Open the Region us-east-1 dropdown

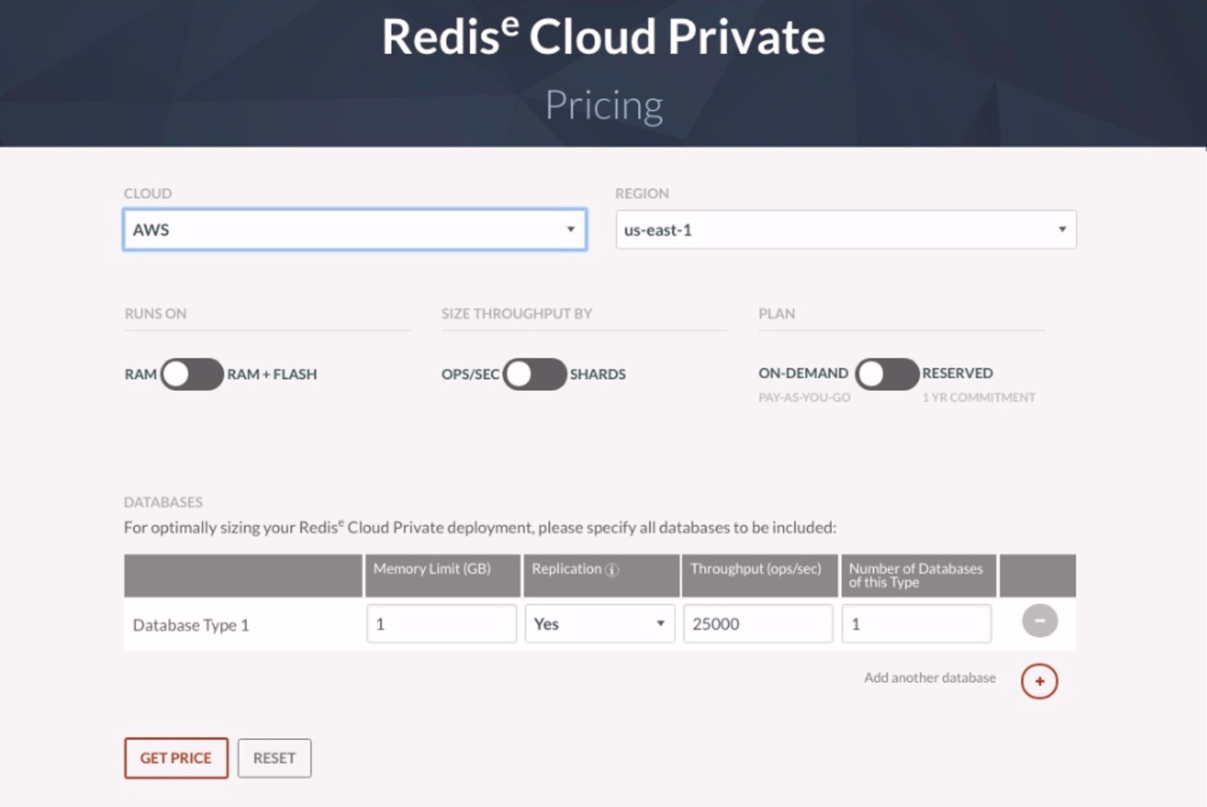point(845,229)
